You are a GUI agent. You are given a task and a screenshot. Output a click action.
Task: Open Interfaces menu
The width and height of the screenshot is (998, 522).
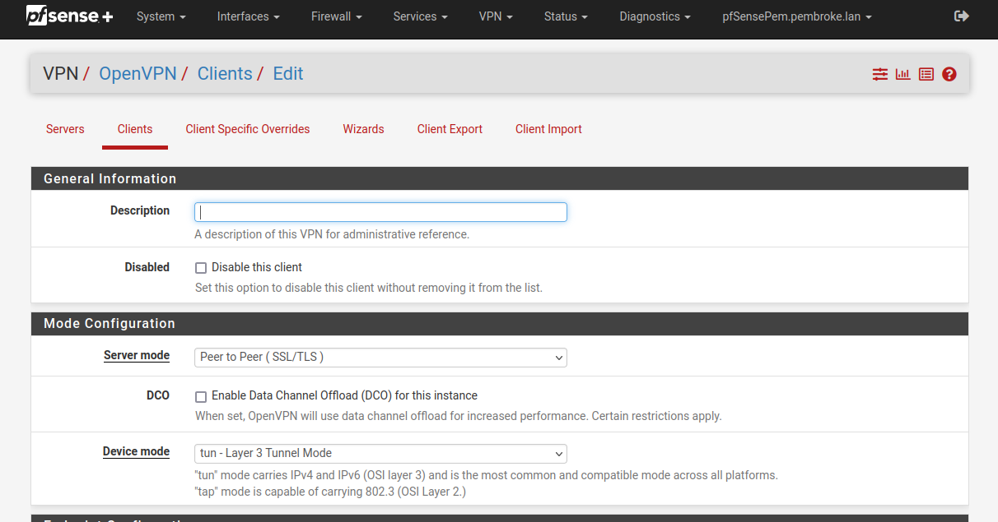(248, 16)
